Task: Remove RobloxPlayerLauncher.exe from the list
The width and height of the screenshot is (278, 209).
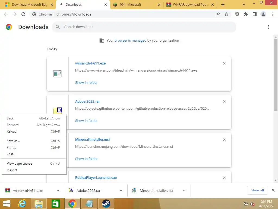Action: (x=224, y=178)
